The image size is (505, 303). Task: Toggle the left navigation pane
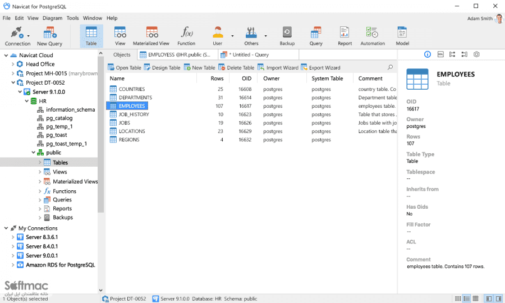tap(489, 299)
